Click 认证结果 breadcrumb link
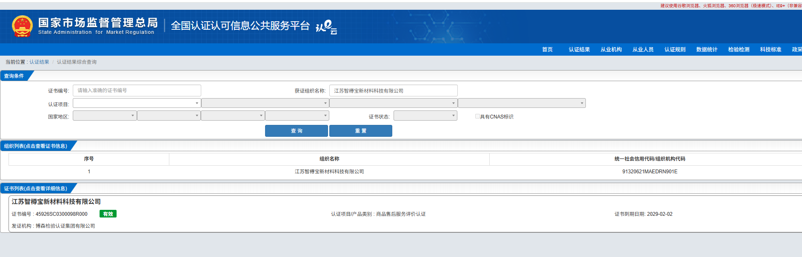Viewport: 802px width, 257px height. click(x=39, y=62)
